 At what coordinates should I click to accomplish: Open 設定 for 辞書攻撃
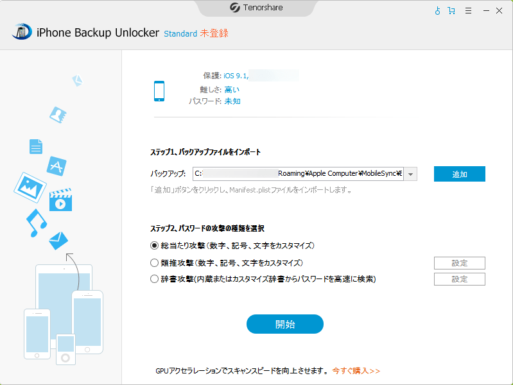pos(459,279)
